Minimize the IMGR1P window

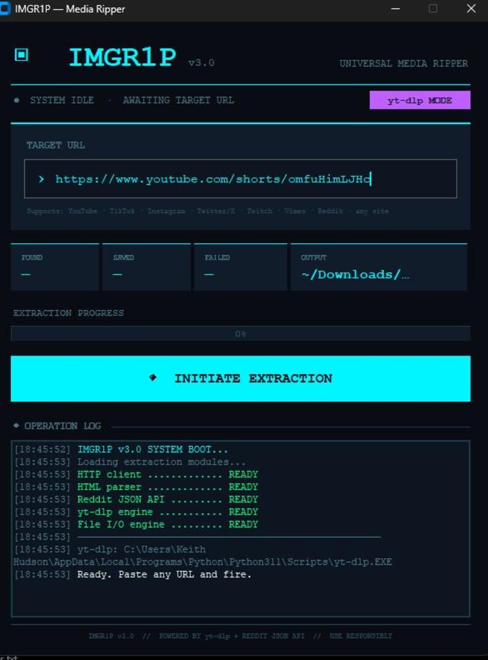coord(395,9)
